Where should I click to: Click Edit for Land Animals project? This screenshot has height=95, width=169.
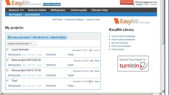coord(90,50)
